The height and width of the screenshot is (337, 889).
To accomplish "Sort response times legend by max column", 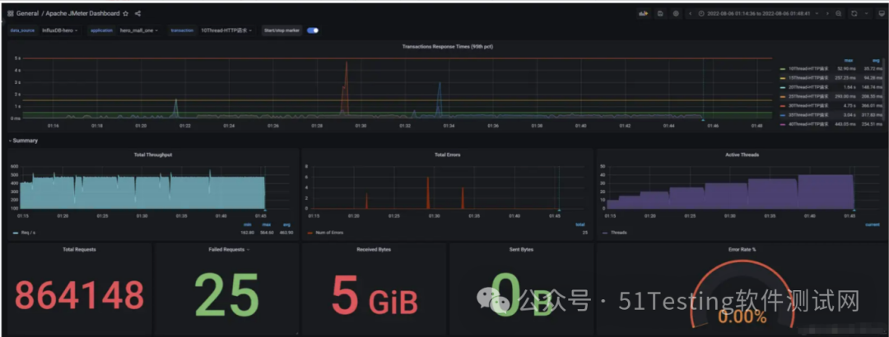I will 848,60.
